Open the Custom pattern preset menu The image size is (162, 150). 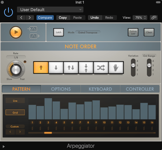point(15,126)
